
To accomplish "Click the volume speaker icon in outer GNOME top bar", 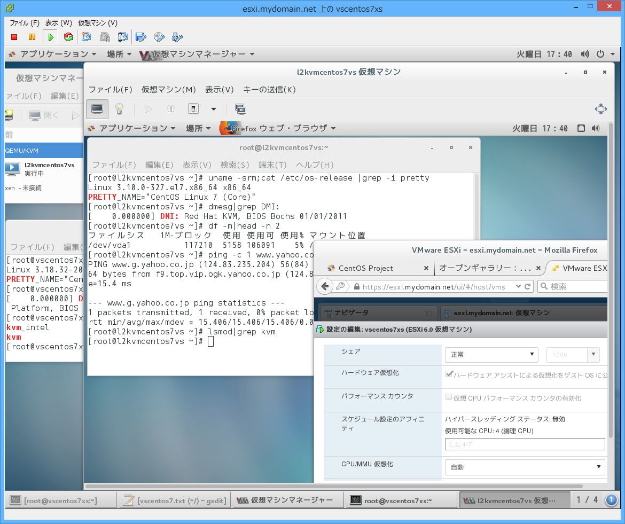I will [585, 54].
